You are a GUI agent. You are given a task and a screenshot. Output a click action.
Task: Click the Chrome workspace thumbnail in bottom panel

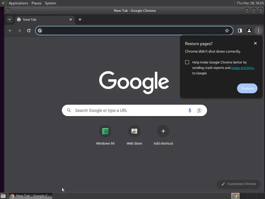pyautogui.click(x=235, y=196)
